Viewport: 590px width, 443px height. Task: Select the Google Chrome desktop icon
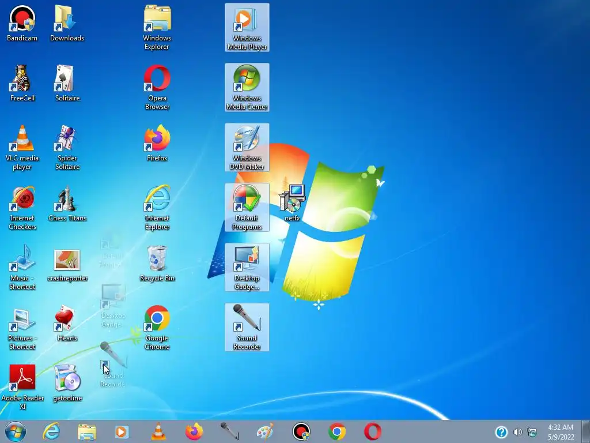click(157, 327)
